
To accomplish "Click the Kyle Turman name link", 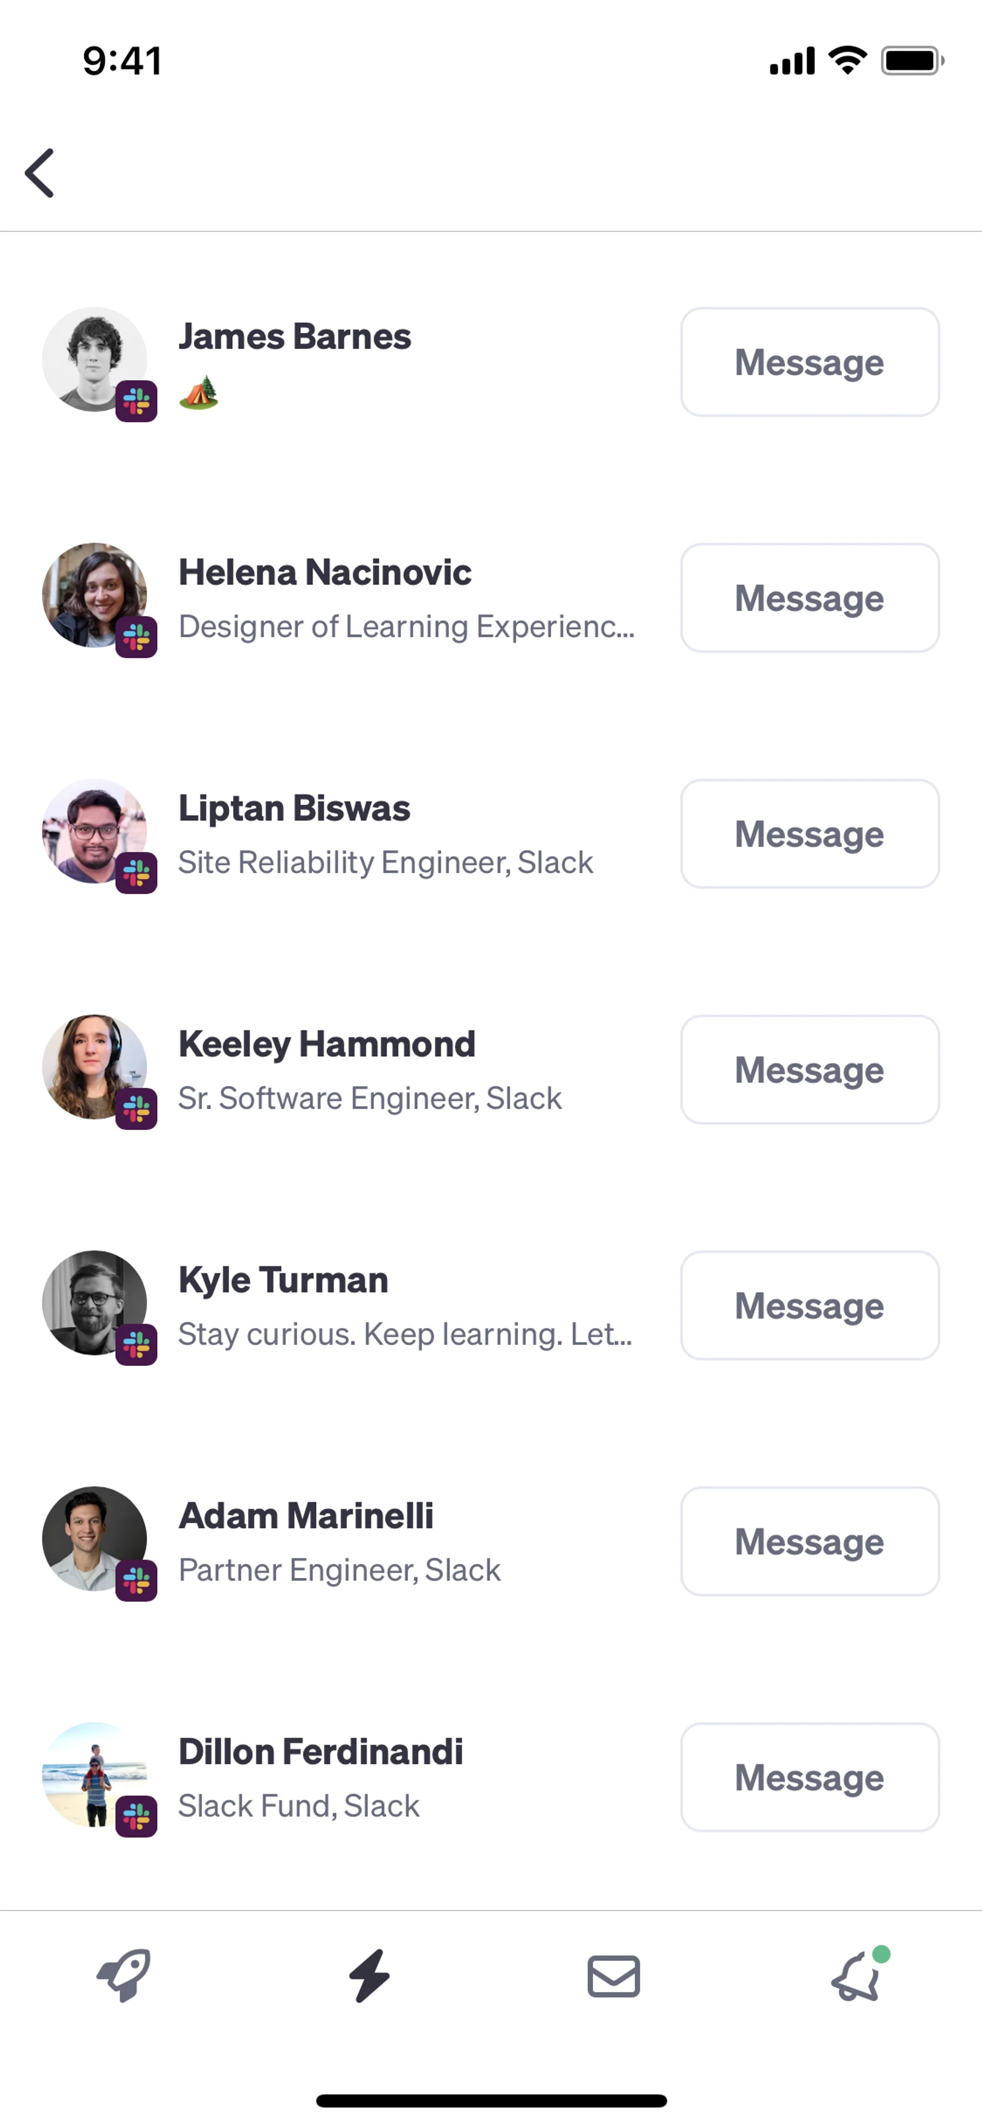I will click(x=283, y=1280).
